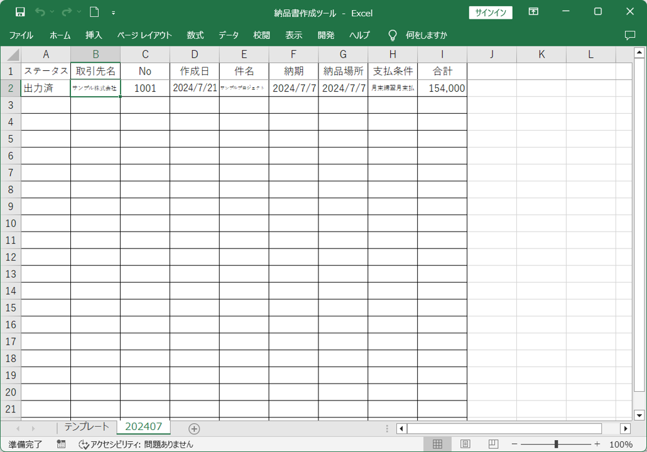Open the Redo dropdown arrow
647x452 pixels.
point(79,12)
